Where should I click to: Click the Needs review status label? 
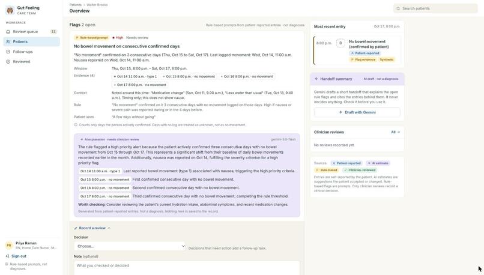137,38
